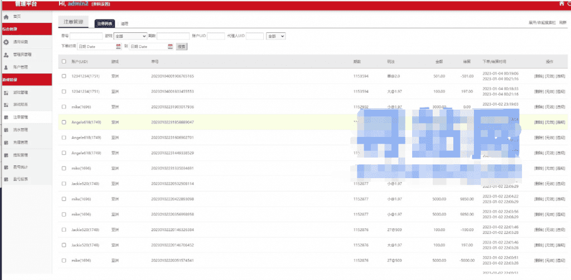Click the 单号 column header
Image resolution: width=571 pixels, height=280 pixels.
coord(155,62)
